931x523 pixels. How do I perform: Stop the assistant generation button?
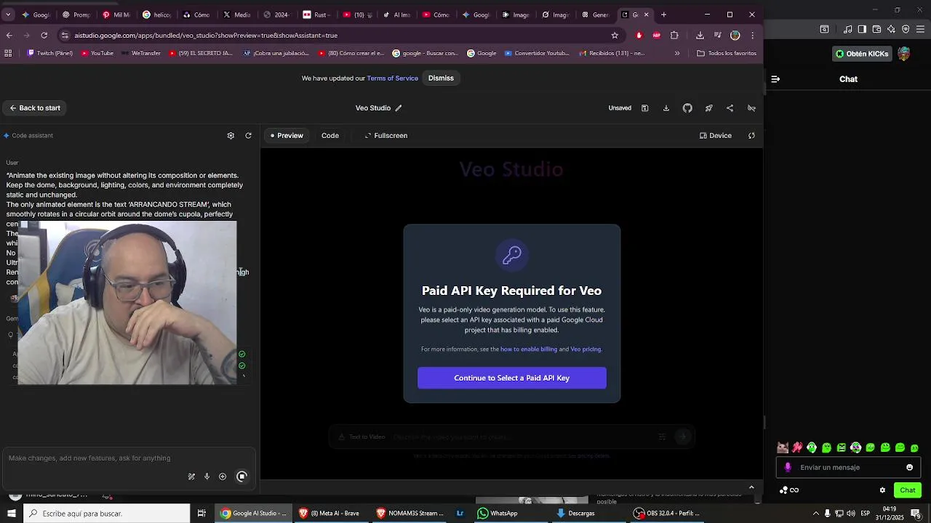click(241, 477)
